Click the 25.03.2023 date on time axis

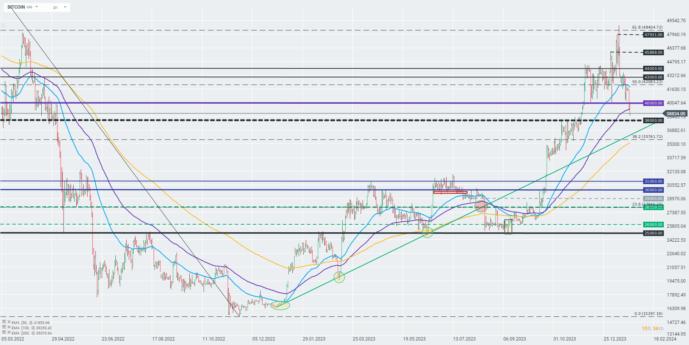click(x=364, y=339)
